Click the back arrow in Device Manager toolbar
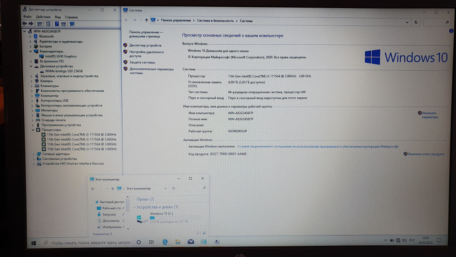 [25, 24]
